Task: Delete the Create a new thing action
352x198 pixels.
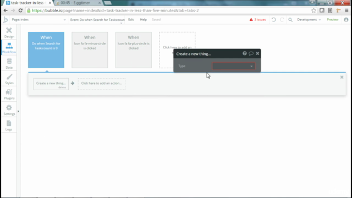Action: [x=62, y=87]
